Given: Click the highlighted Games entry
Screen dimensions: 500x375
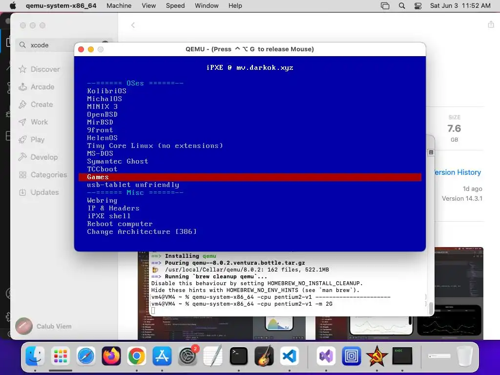Looking at the screenshot, I should [x=250, y=177].
